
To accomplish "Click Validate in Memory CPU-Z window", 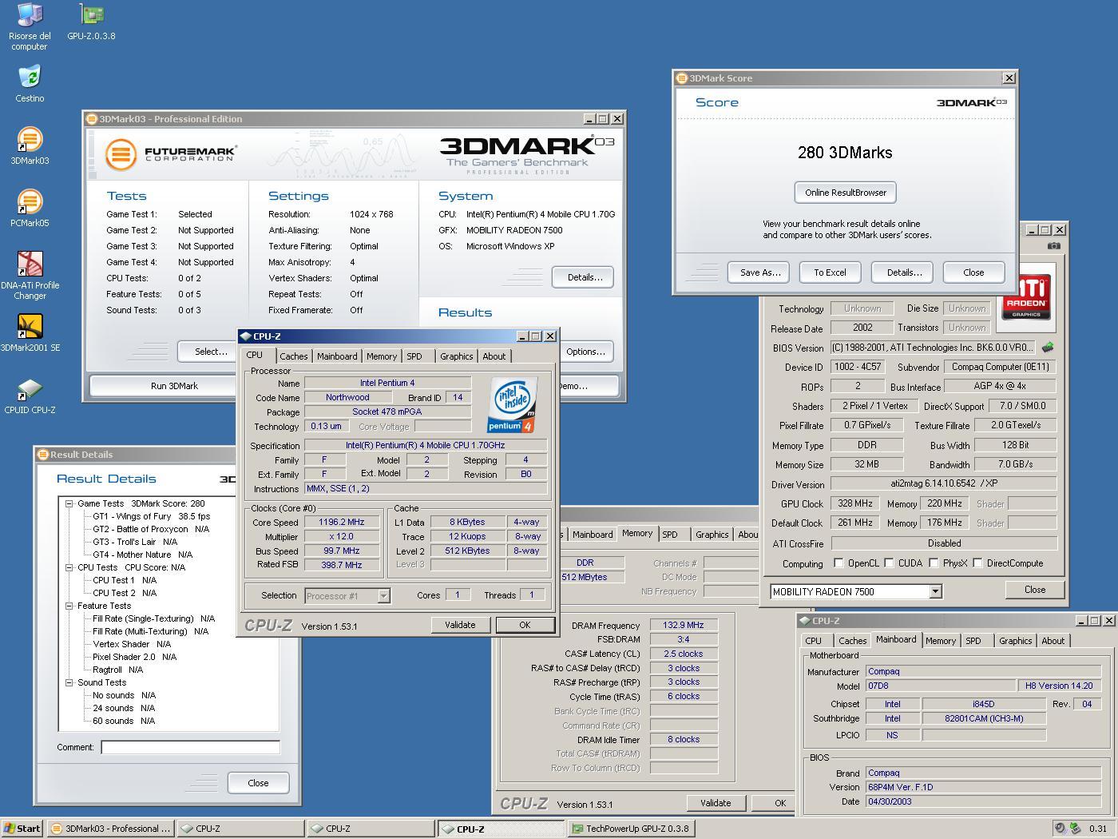I will (x=716, y=803).
